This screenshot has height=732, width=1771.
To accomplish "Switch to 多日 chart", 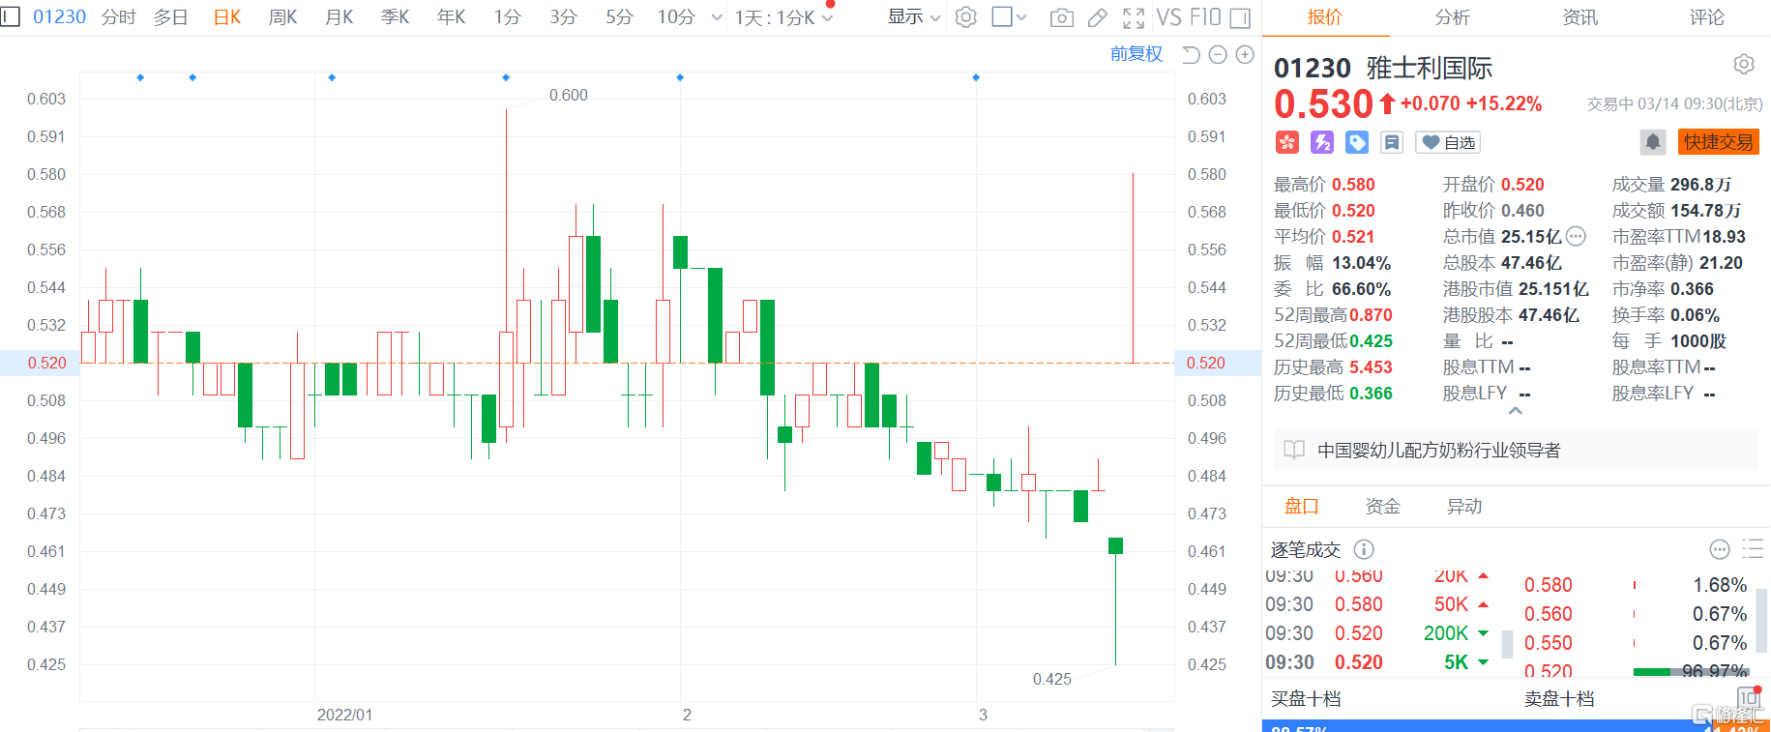I will [171, 17].
